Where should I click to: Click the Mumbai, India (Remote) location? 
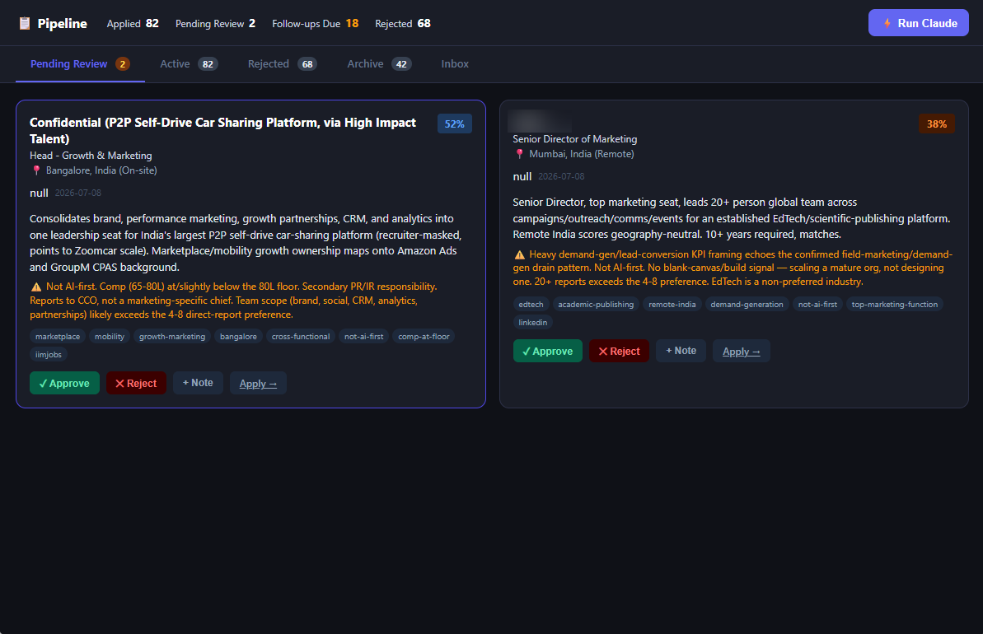pyautogui.click(x=582, y=154)
